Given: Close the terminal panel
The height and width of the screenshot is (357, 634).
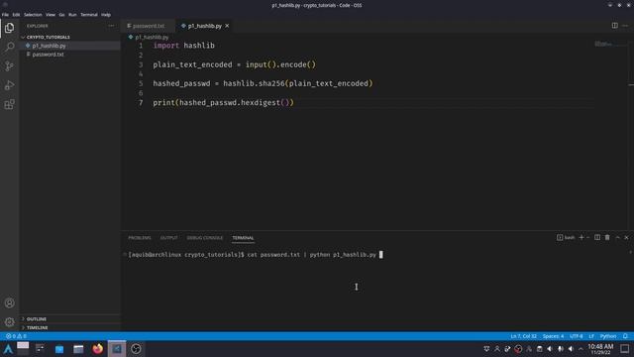Looking at the screenshot, I should (626, 238).
